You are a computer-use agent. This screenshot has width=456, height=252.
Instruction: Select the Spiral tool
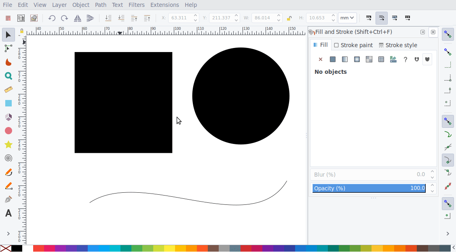(8, 158)
